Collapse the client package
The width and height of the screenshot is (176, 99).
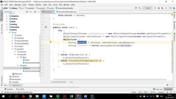pyautogui.click(x=18, y=57)
